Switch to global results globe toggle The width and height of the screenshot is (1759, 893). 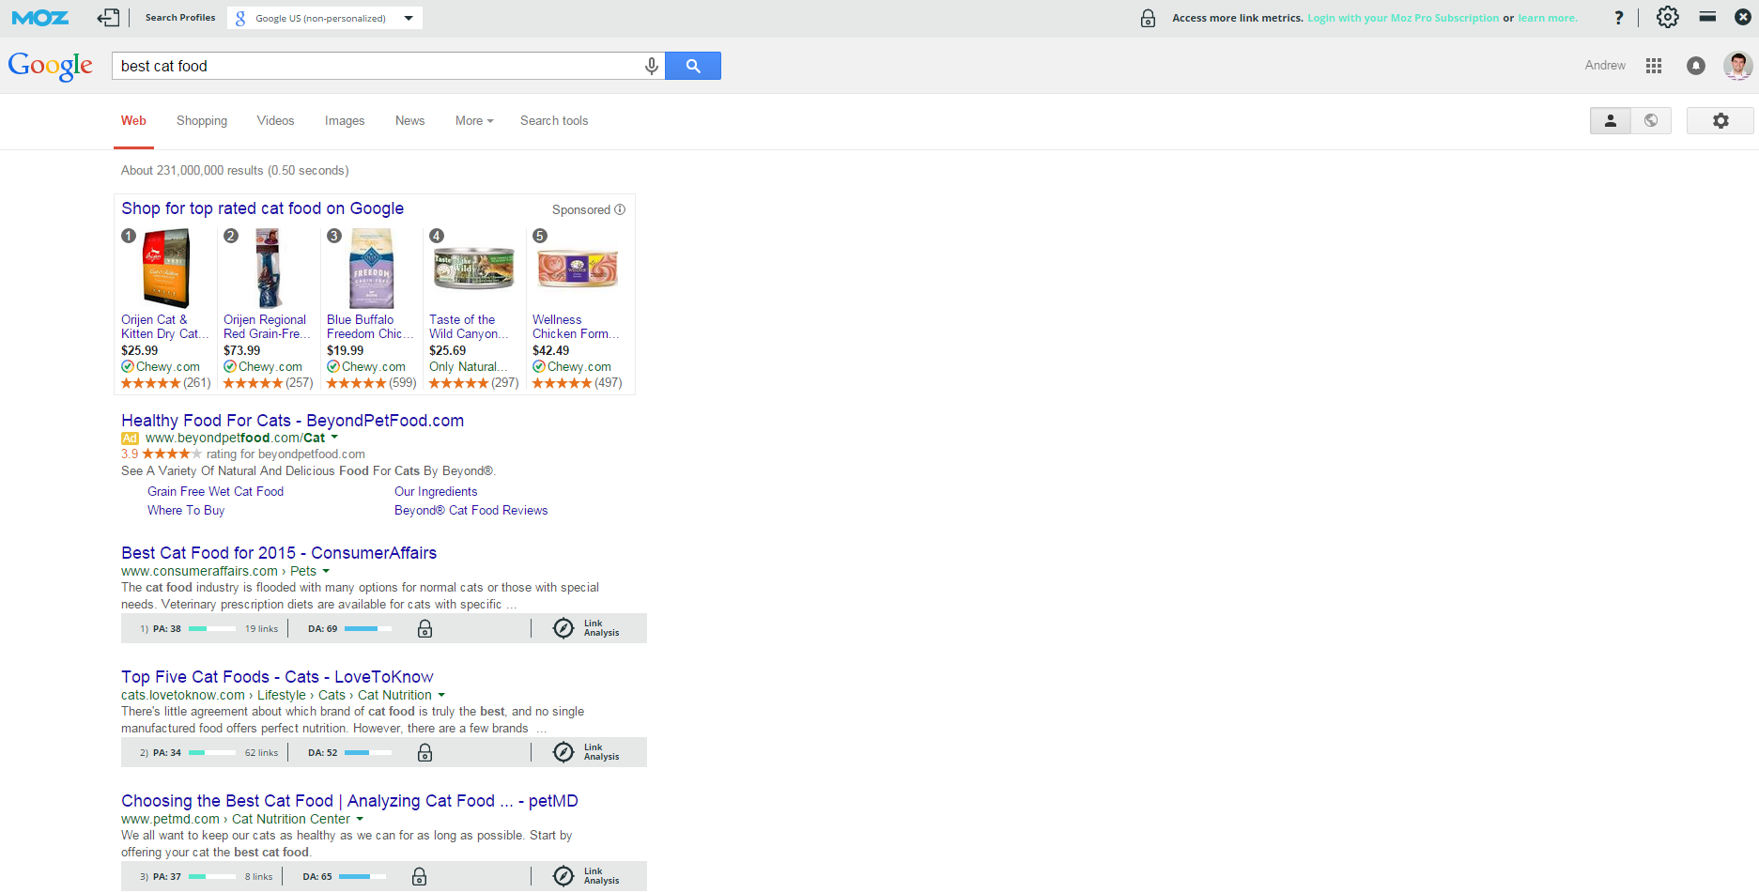click(1651, 121)
